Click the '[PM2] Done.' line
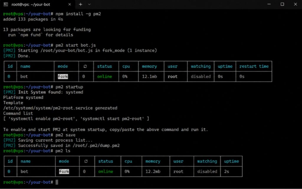This screenshot has height=189, width=302. (x=17, y=56)
